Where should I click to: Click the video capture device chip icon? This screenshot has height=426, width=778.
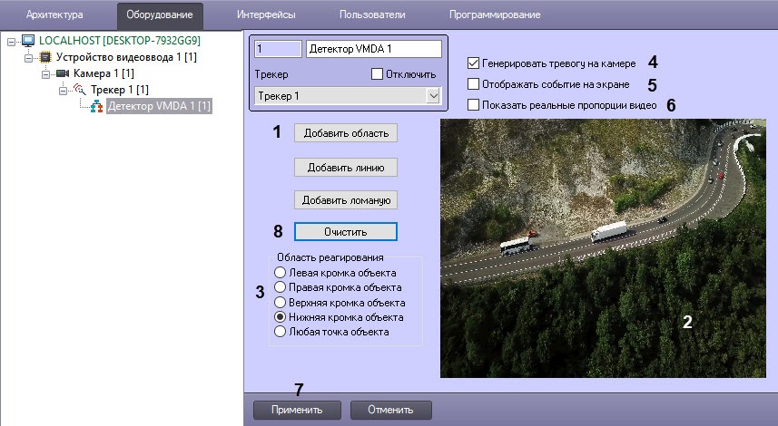(45, 57)
